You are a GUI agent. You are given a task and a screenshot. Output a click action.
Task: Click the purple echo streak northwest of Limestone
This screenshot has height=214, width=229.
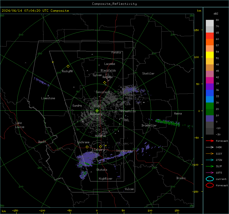click(x=42, y=82)
